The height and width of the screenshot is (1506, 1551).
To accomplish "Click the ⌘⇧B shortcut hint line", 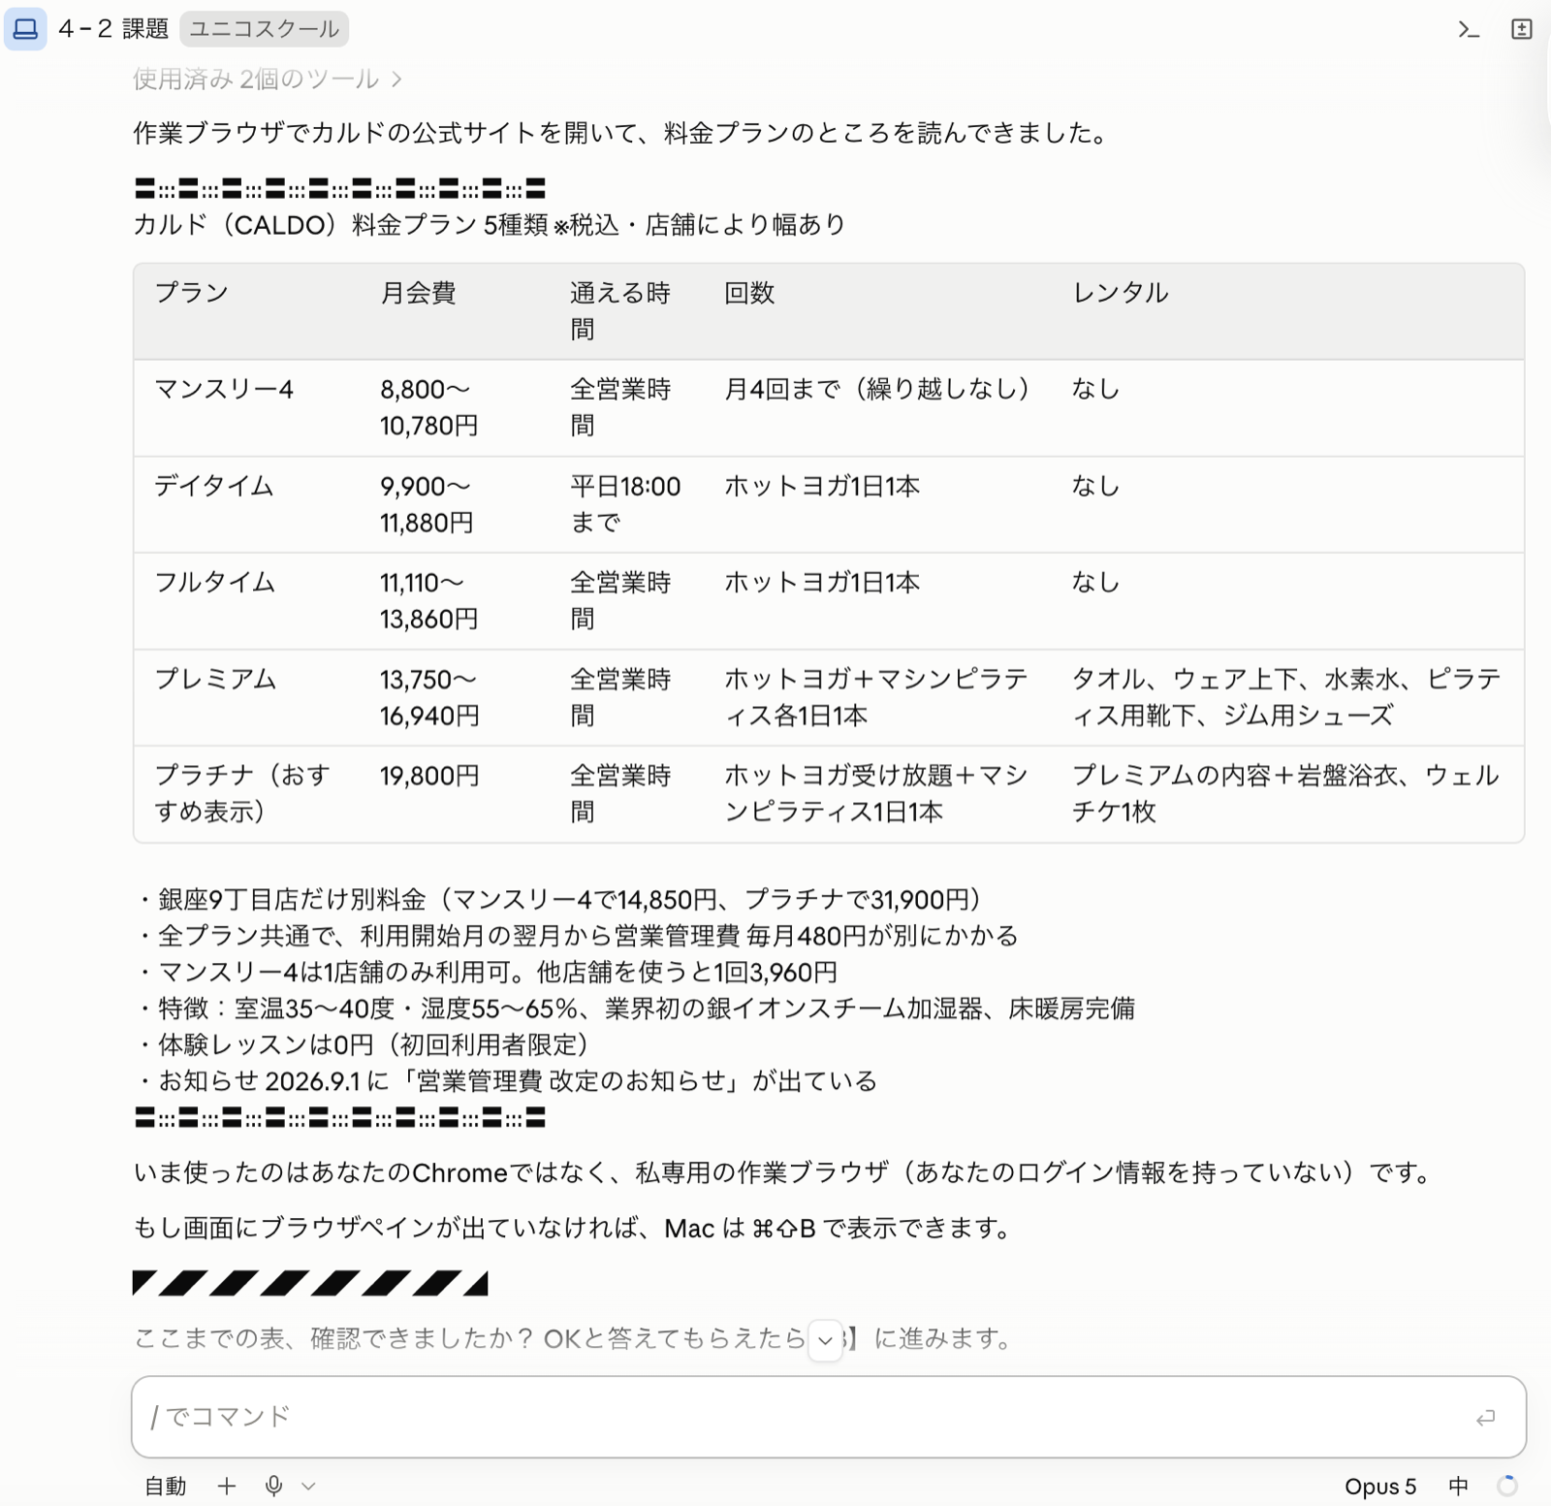I will pyautogui.click(x=574, y=1229).
